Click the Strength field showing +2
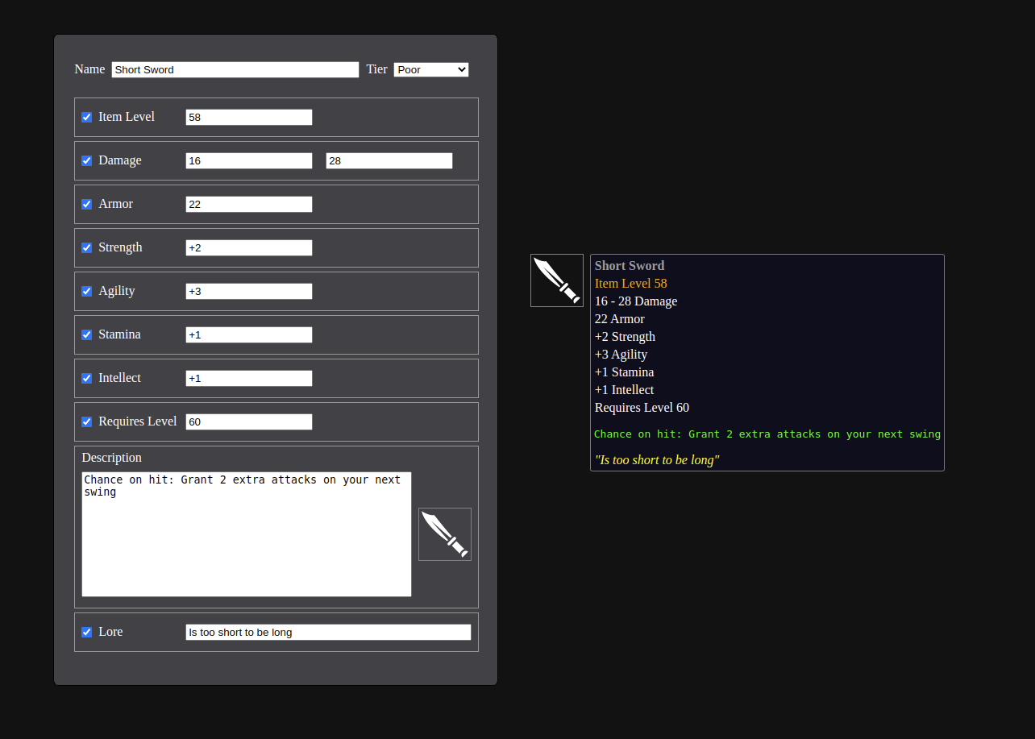Viewport: 1035px width, 739px height. pyautogui.click(x=249, y=248)
